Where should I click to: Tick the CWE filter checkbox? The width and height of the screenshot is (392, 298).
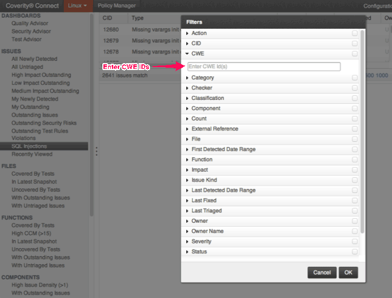coord(355,54)
